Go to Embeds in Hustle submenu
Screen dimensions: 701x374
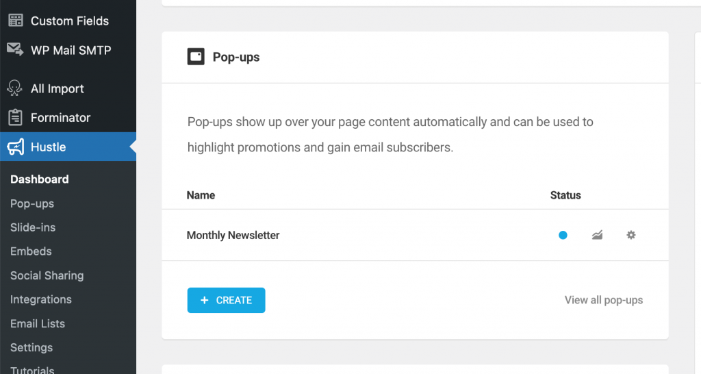click(x=31, y=251)
